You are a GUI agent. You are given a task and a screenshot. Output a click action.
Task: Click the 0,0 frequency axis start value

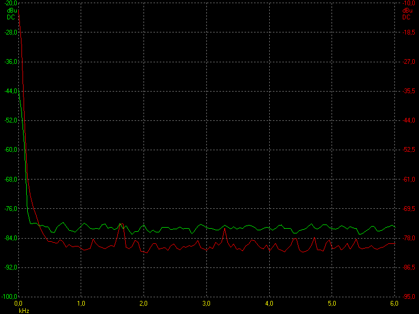[18, 304]
